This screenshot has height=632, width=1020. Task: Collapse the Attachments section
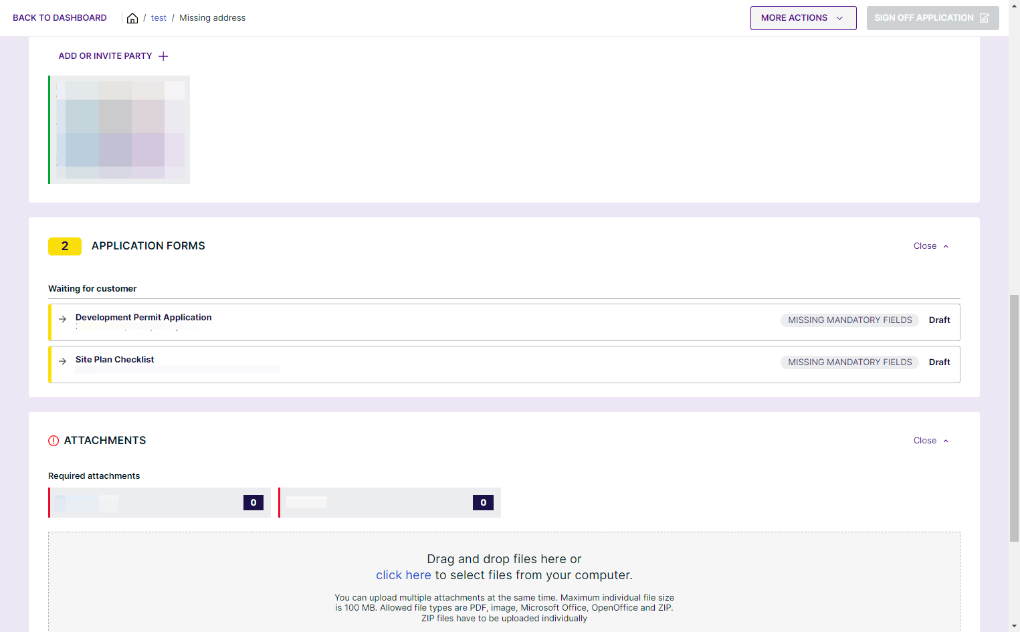click(x=931, y=441)
